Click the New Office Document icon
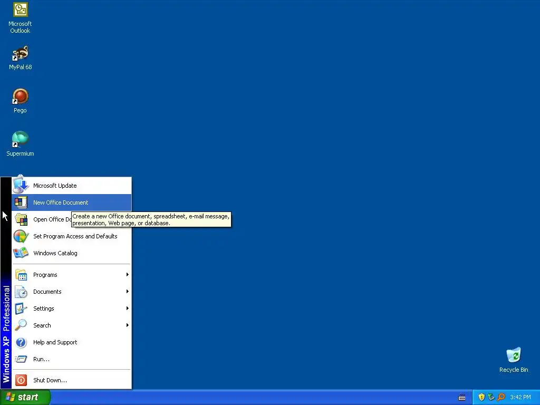540x405 pixels. point(21,202)
